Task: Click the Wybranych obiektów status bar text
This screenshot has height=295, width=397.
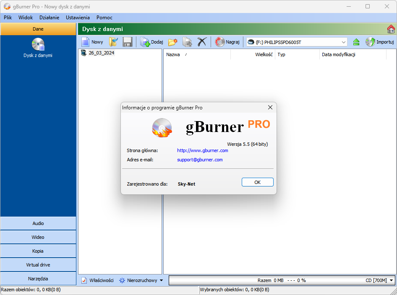Action: 235,290
